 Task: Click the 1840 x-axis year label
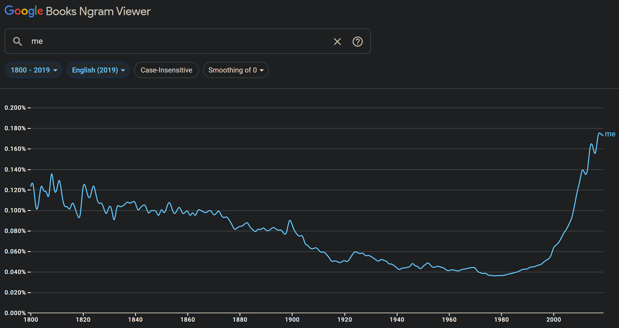coord(135,320)
